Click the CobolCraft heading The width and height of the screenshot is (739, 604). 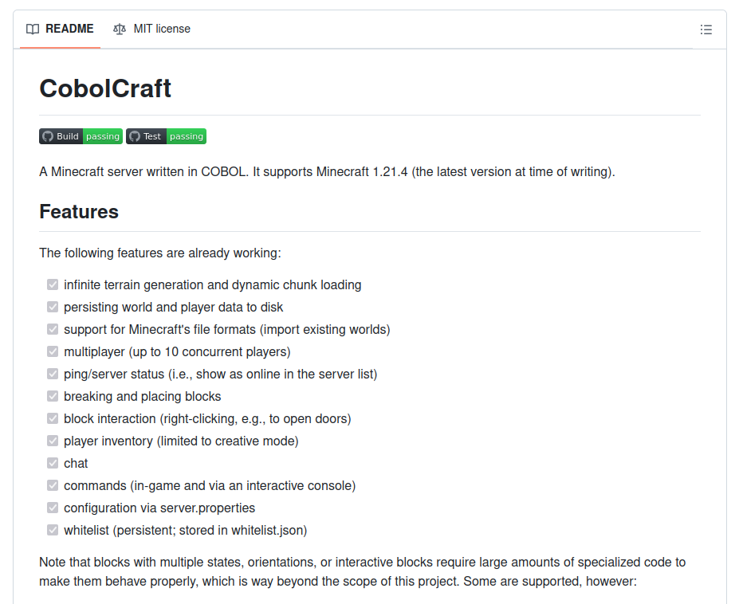104,88
